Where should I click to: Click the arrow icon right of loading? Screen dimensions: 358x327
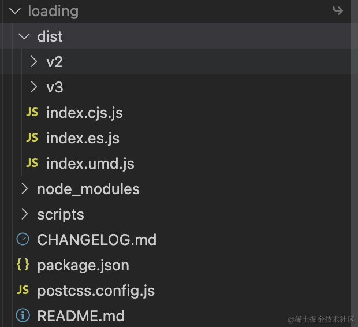click(x=338, y=10)
